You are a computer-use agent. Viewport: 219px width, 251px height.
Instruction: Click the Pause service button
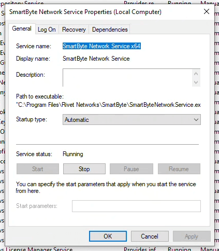(132, 169)
